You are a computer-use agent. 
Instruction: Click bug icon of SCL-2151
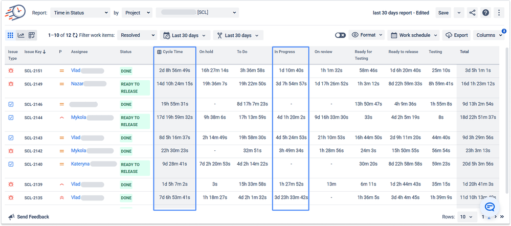pos(11,71)
